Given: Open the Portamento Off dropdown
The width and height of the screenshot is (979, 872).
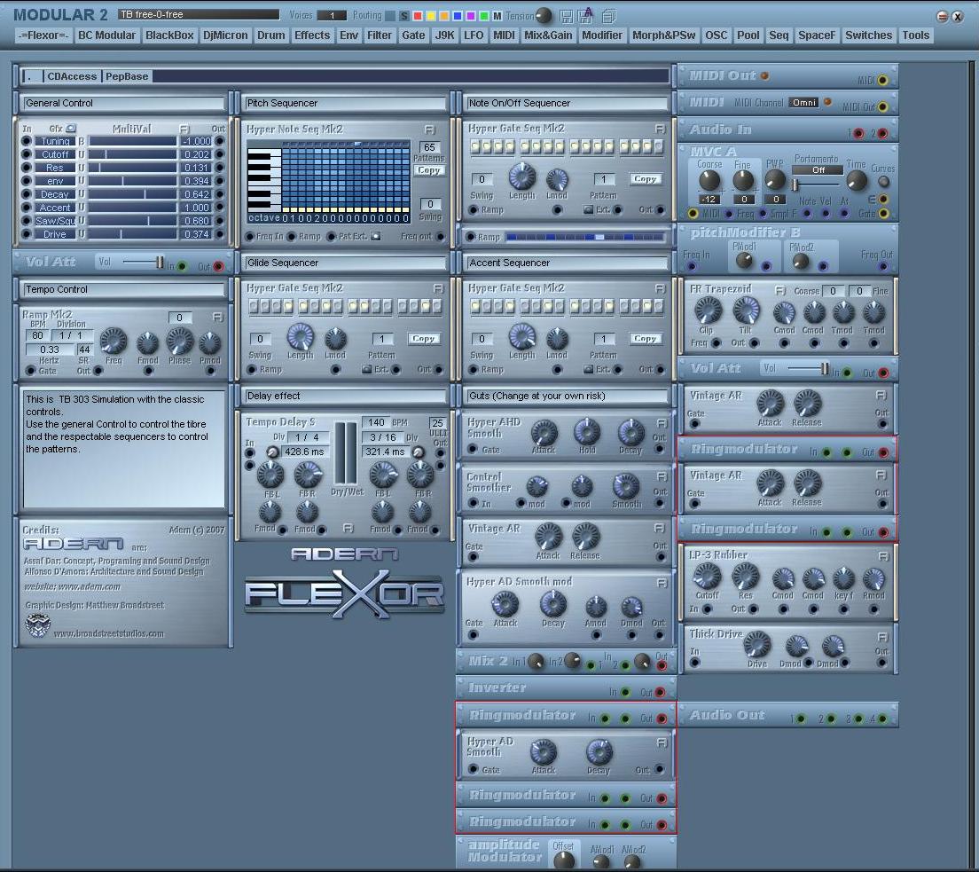Looking at the screenshot, I should pyautogui.click(x=817, y=169).
